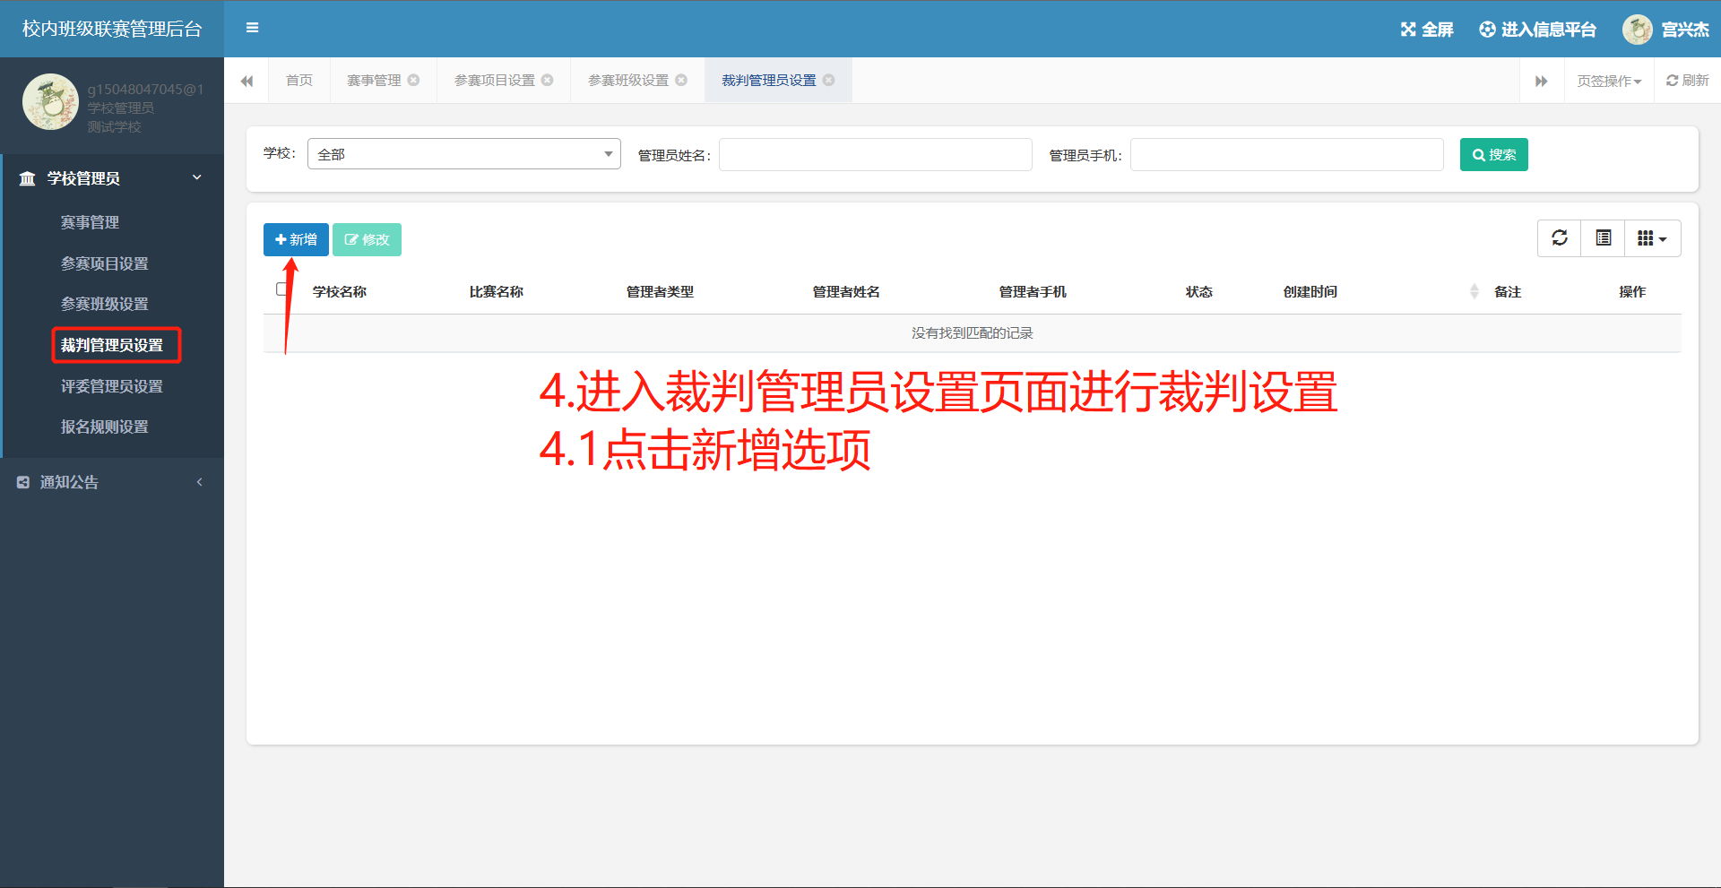Click the 比赛名称 column header

point(497,291)
